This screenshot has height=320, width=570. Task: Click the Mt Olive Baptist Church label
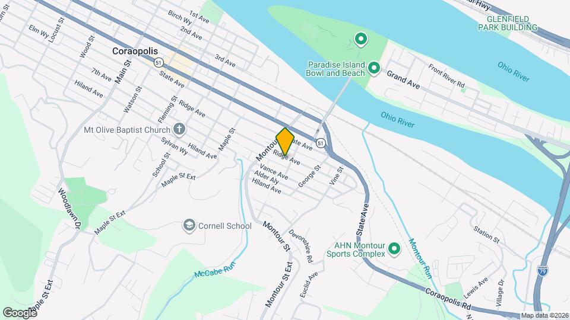click(127, 130)
